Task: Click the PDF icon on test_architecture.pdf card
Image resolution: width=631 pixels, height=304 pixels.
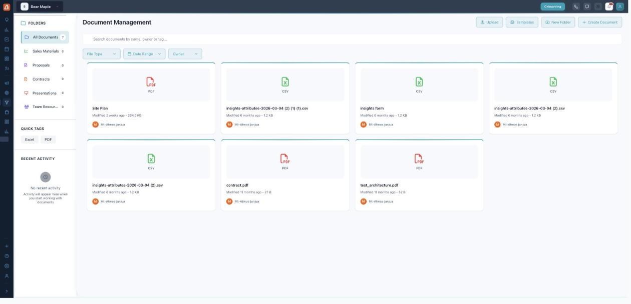Action: [x=419, y=159]
